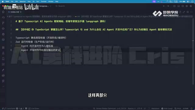Open the Explorer view in activity bar
195x110 pixels.
[3, 12]
